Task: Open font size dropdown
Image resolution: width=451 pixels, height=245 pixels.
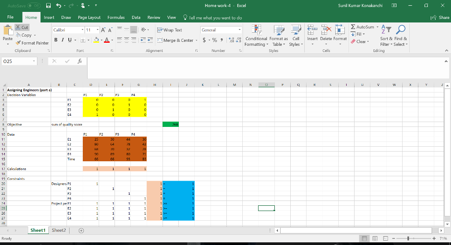Action: click(97, 30)
